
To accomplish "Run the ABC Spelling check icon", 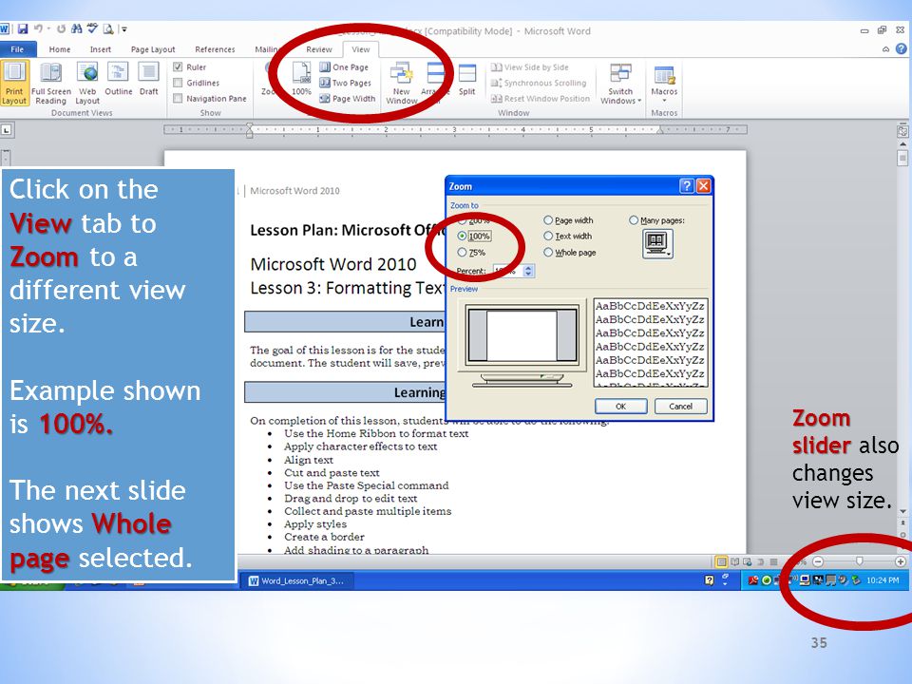I will pos(92,28).
